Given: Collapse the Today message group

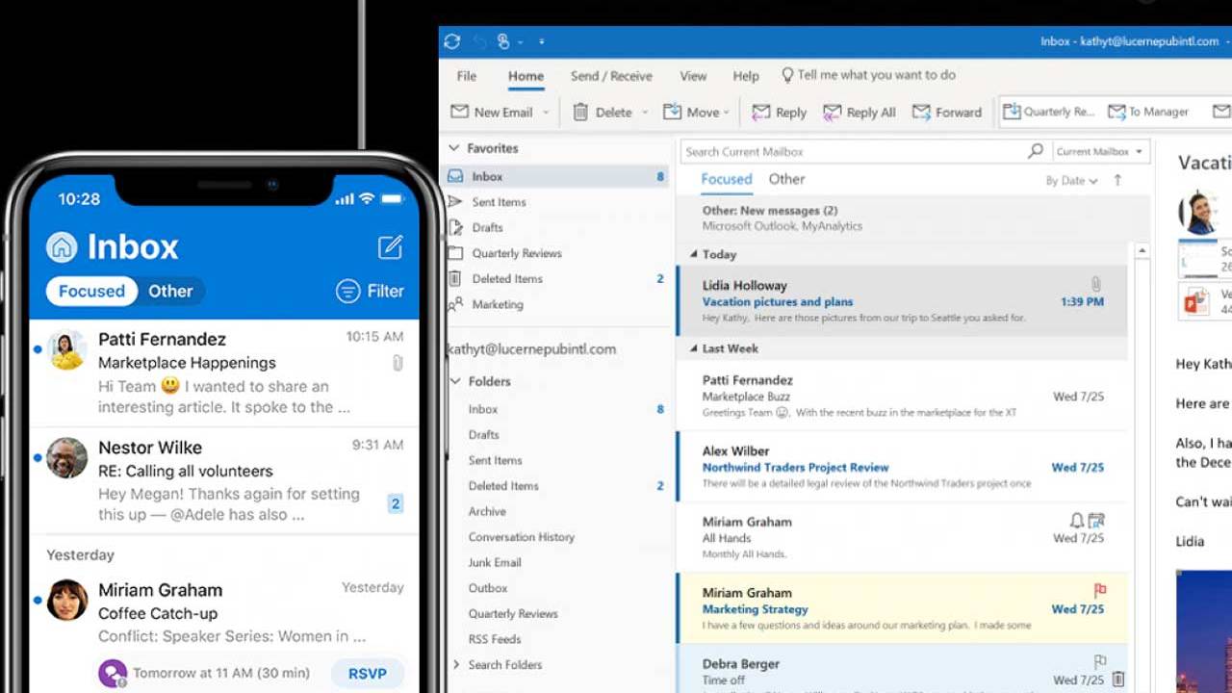Looking at the screenshot, I should click(x=696, y=254).
